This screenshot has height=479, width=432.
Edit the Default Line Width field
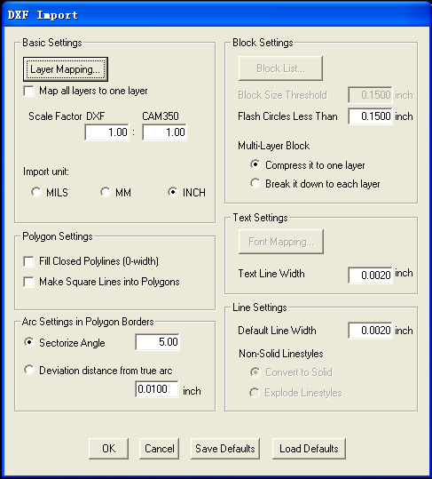[x=370, y=331]
